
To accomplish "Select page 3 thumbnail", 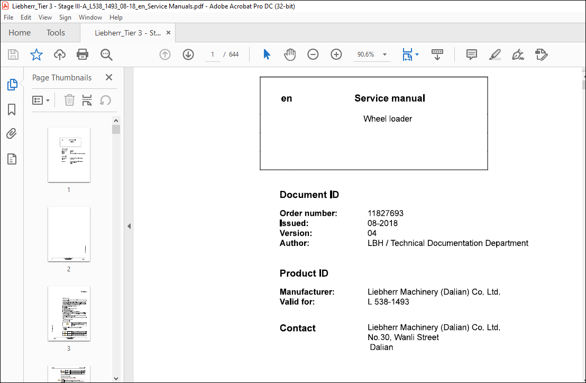I will [x=69, y=313].
